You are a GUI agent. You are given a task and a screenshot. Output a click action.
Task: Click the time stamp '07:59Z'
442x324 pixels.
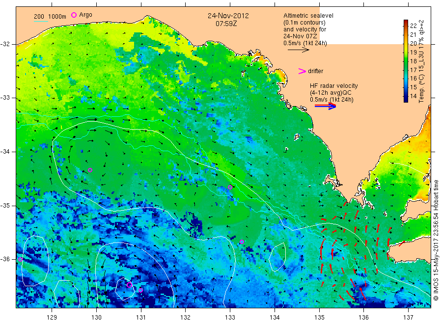[226, 24]
